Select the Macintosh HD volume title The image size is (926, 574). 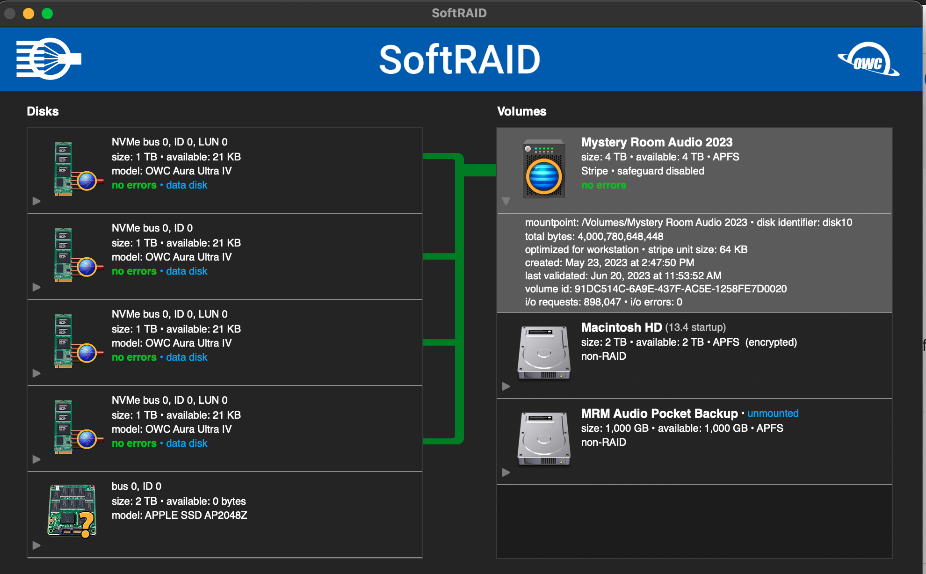621,327
